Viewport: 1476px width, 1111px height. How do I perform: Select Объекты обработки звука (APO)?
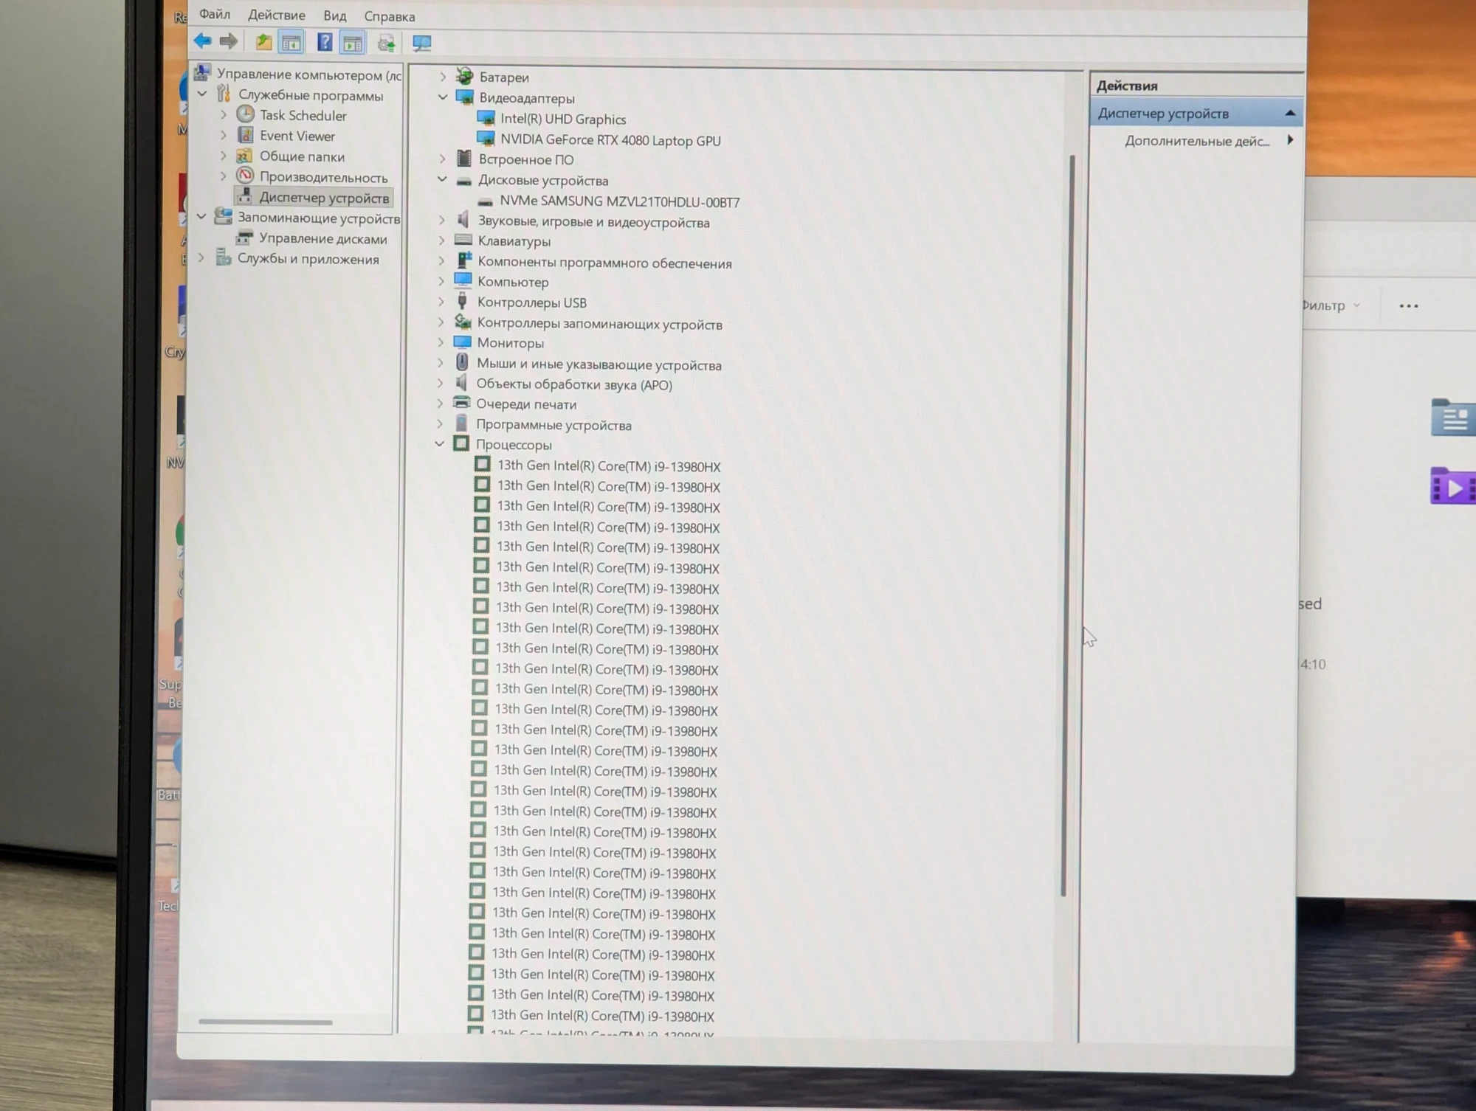[x=574, y=384]
